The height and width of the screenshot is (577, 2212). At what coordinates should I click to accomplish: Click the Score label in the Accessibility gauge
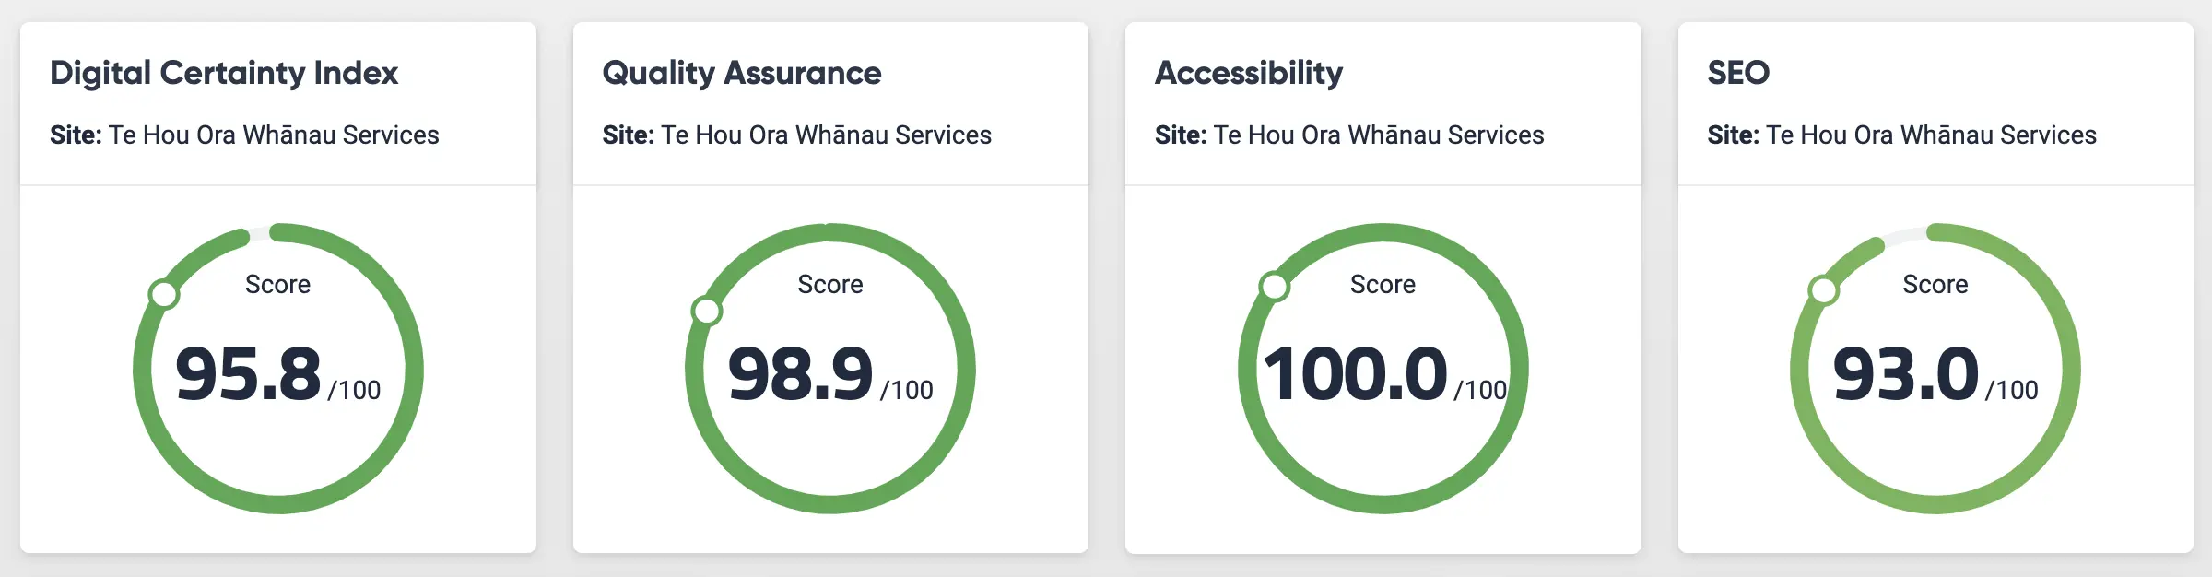click(x=1382, y=284)
